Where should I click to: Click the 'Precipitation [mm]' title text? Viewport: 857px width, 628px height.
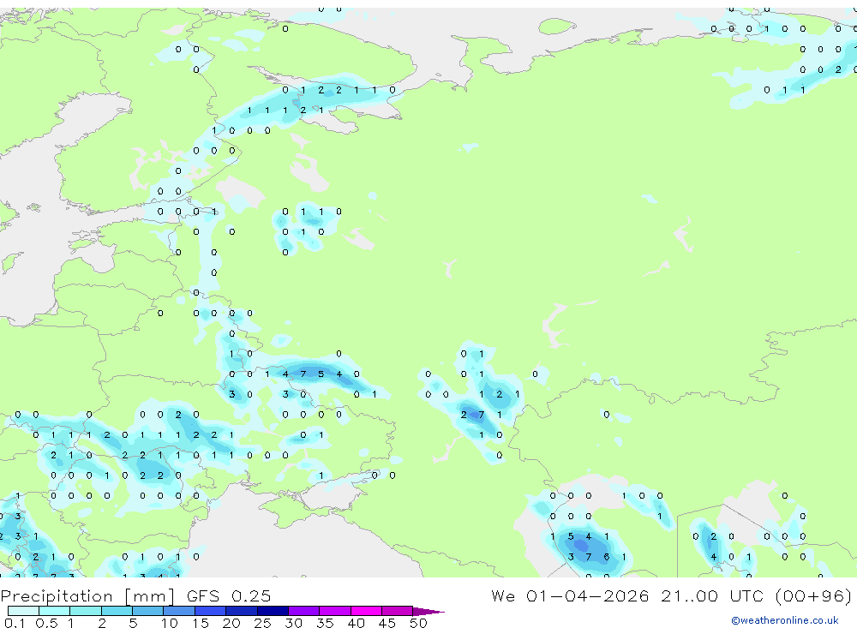(87, 596)
